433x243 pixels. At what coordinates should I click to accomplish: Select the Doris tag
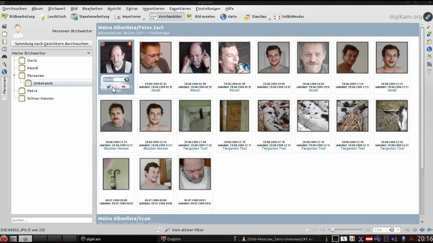(x=32, y=60)
